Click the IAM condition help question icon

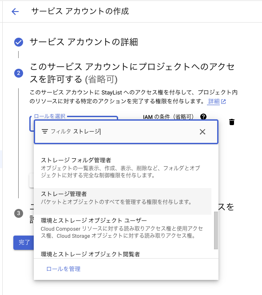203,117
